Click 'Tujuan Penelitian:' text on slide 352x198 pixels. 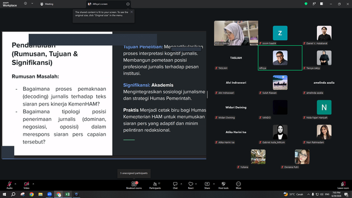pos(143,47)
